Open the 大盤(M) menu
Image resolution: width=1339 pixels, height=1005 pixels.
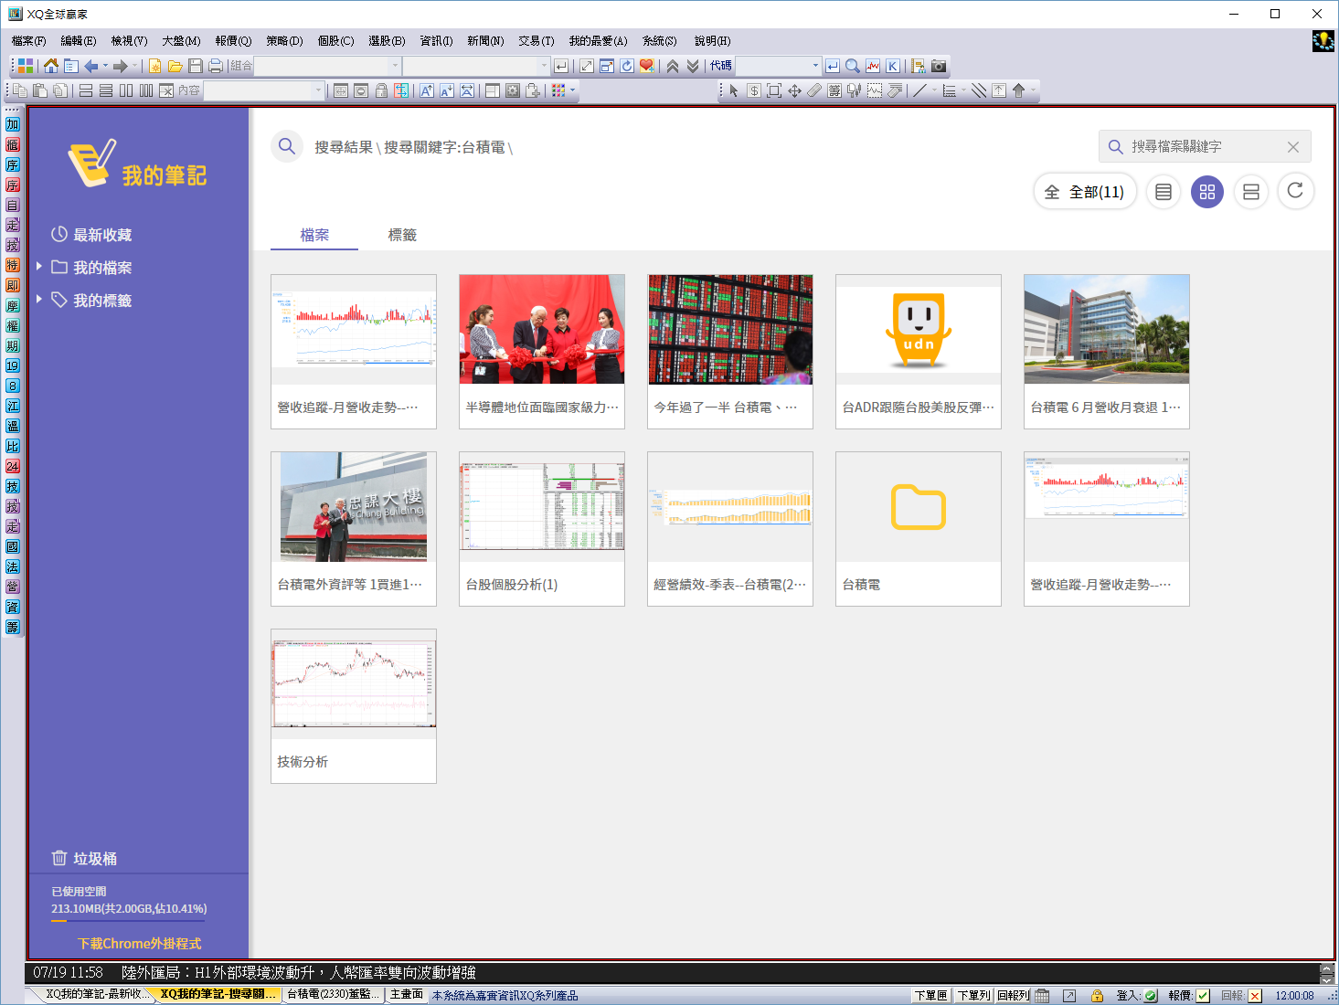point(181,41)
